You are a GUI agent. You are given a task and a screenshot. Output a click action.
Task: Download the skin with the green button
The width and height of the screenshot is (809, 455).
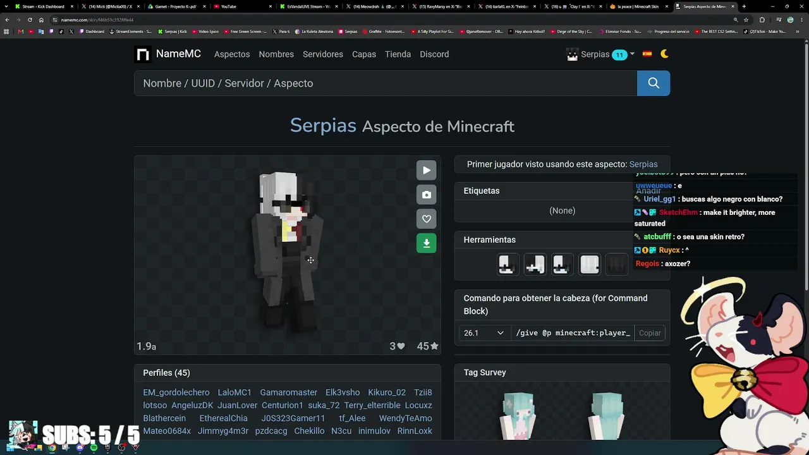(x=427, y=243)
